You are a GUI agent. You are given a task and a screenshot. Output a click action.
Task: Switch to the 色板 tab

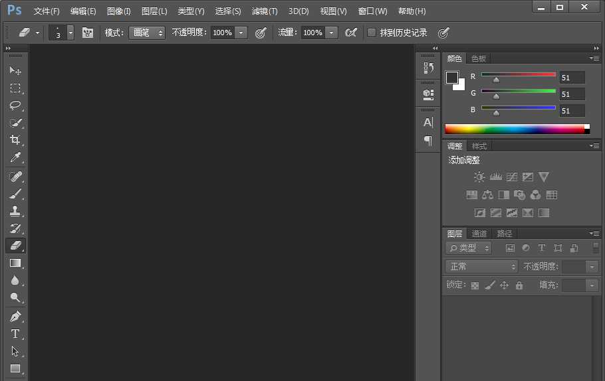(x=479, y=58)
